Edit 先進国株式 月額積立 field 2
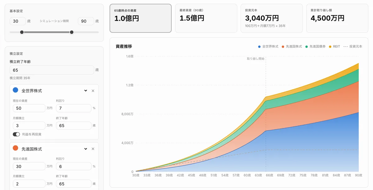Viewport: 373px width, 190px height. point(29,184)
